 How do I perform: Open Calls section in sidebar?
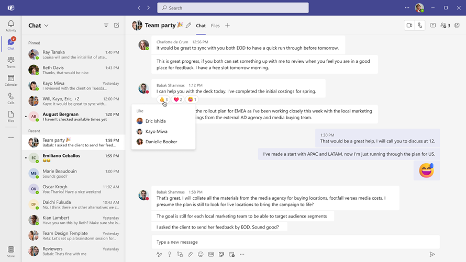click(x=11, y=98)
